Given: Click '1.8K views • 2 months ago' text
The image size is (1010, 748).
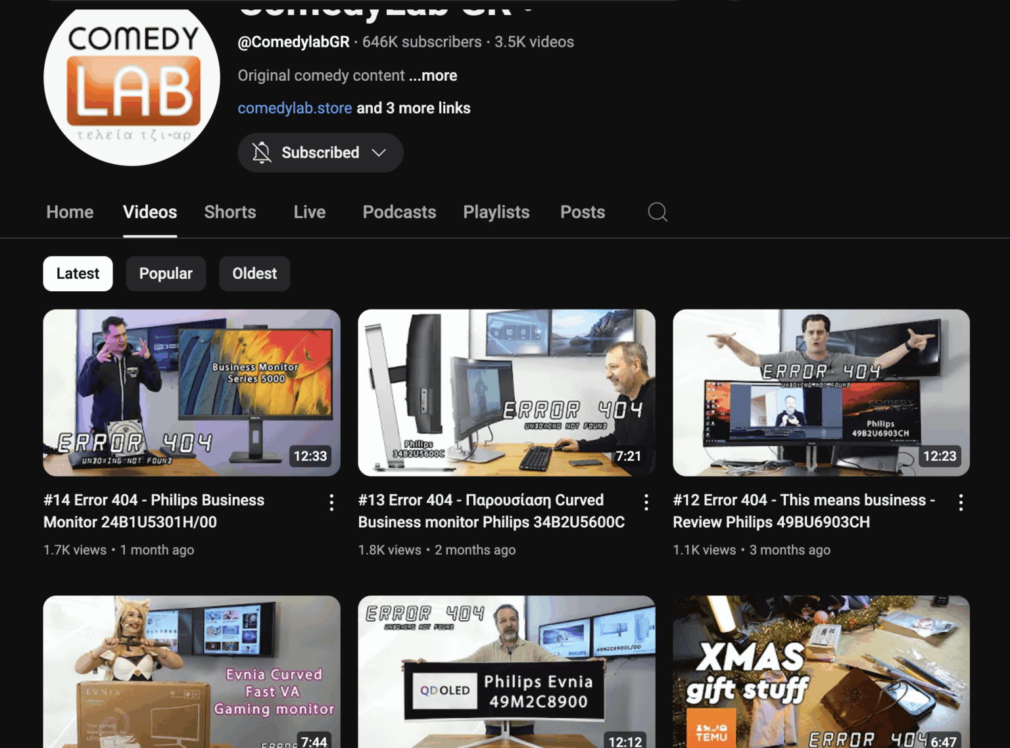Looking at the screenshot, I should point(437,549).
